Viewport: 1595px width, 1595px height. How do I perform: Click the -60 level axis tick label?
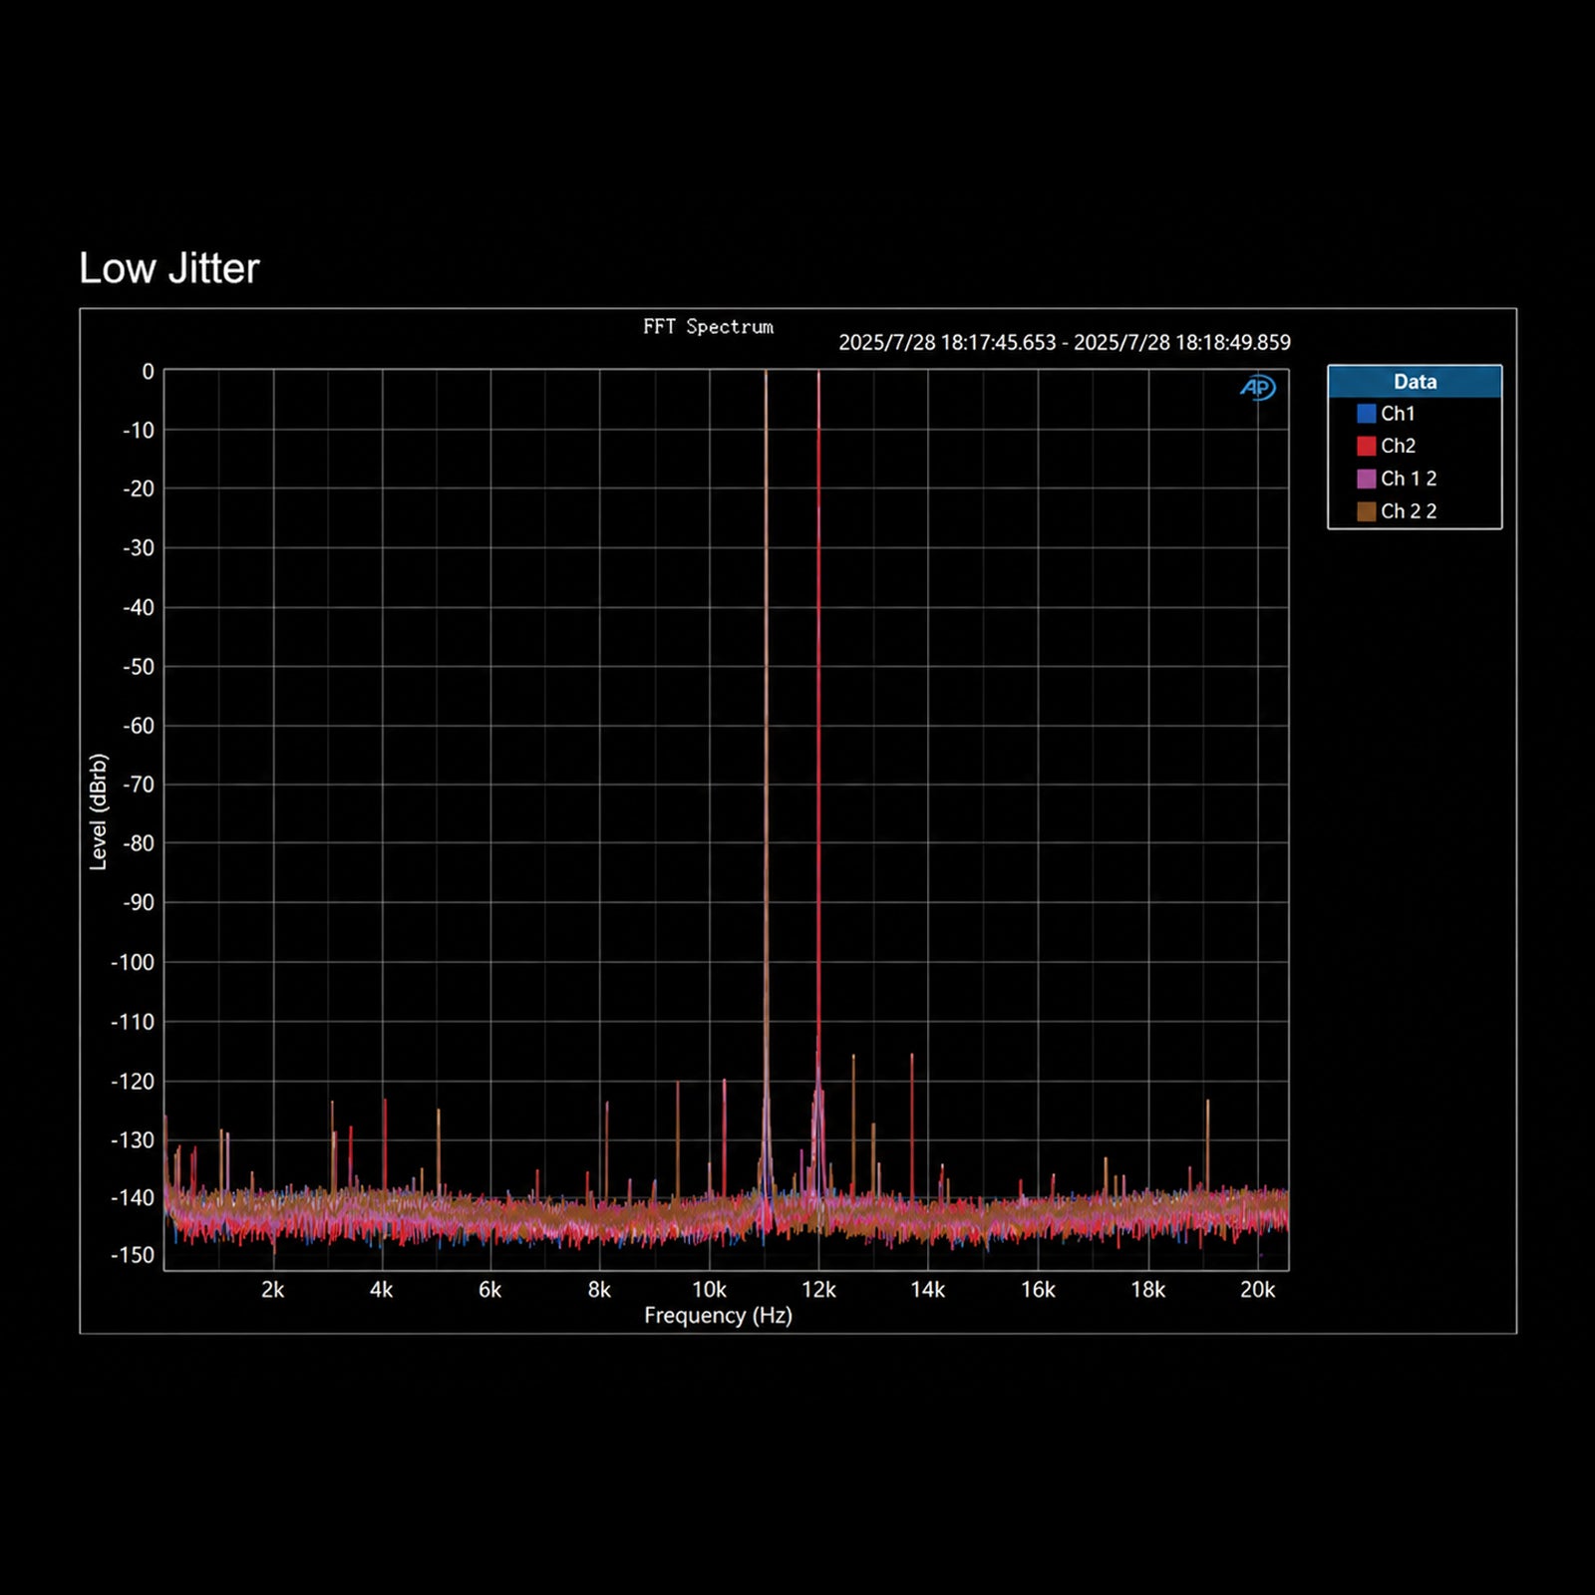click(139, 726)
